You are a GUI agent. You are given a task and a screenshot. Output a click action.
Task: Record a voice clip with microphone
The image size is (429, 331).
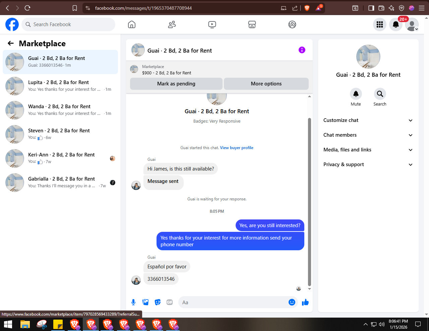133,302
